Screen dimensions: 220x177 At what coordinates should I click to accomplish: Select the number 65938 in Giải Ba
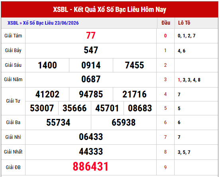point(124,123)
